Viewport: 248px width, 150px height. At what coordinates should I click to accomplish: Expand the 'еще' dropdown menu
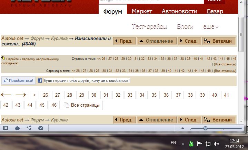click(x=210, y=26)
